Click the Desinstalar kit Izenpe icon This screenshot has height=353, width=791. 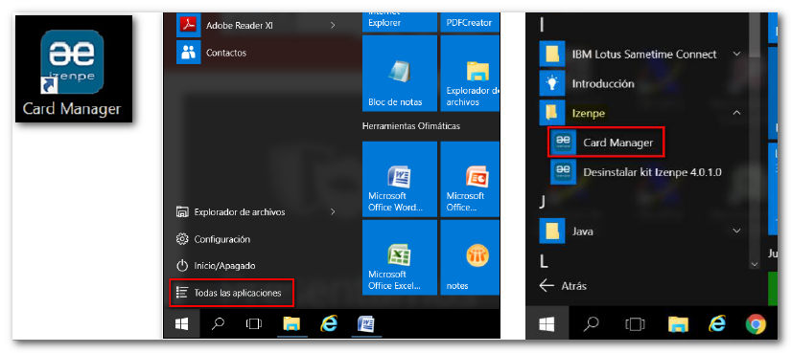(x=563, y=172)
